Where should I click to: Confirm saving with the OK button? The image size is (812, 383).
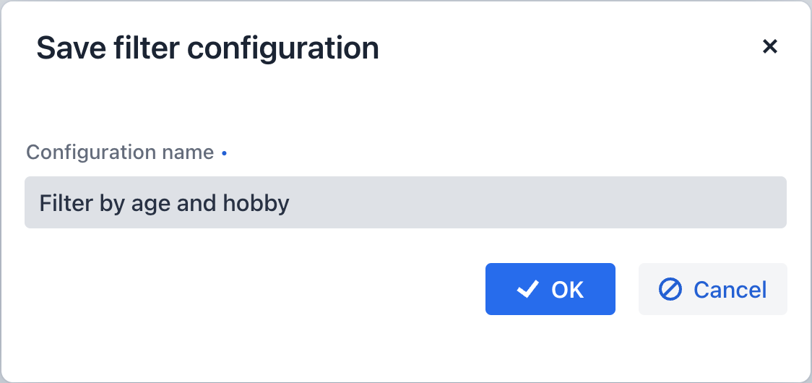click(x=550, y=289)
